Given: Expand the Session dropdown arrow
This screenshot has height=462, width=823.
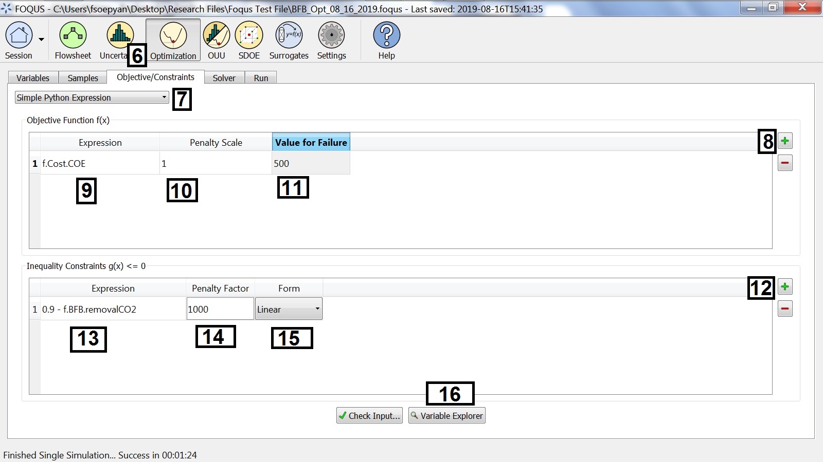Looking at the screenshot, I should coord(41,40).
